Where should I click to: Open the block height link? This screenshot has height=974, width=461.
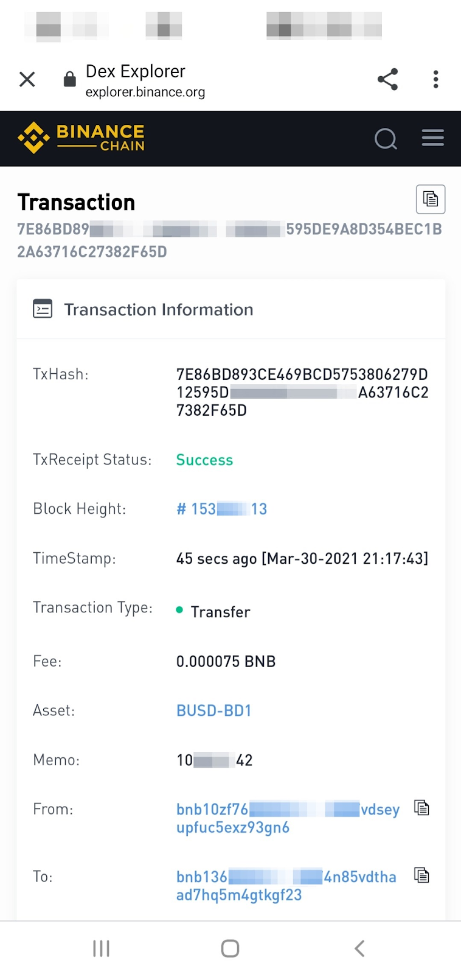pos(222,509)
